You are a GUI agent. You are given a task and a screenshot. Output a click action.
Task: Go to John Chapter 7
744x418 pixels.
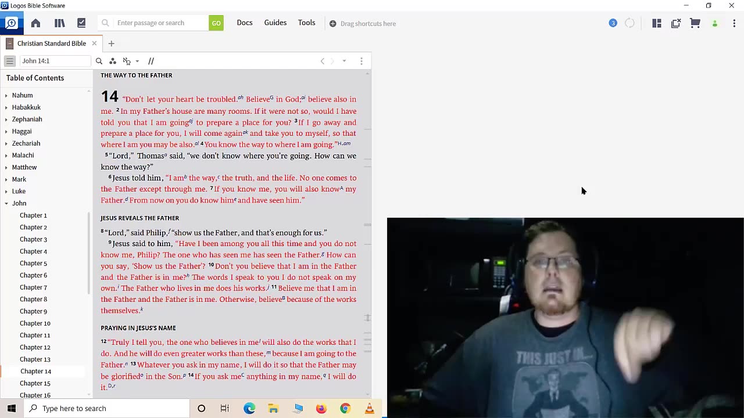(33, 287)
